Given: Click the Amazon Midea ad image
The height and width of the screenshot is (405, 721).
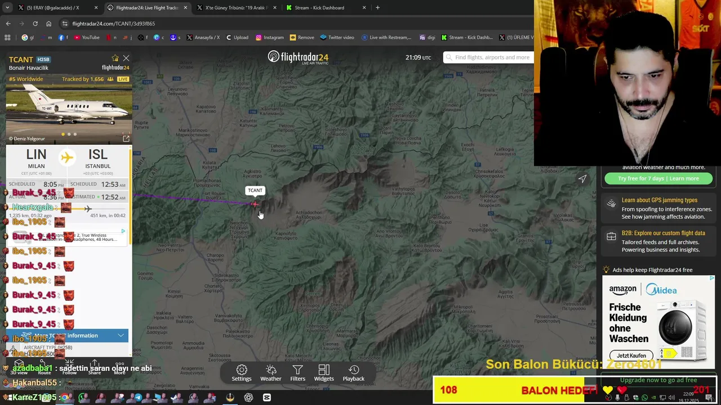Looking at the screenshot, I should pyautogui.click(x=658, y=322).
